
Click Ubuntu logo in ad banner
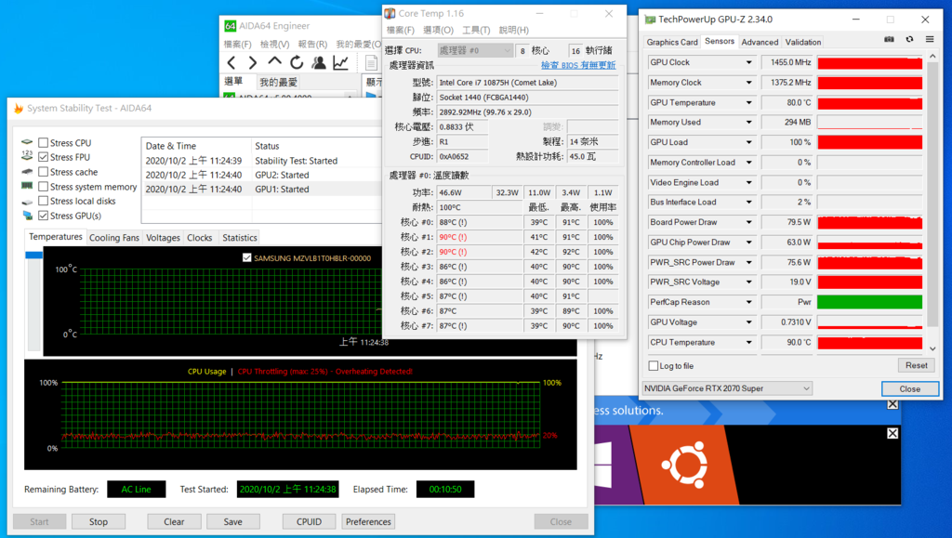coord(685,465)
